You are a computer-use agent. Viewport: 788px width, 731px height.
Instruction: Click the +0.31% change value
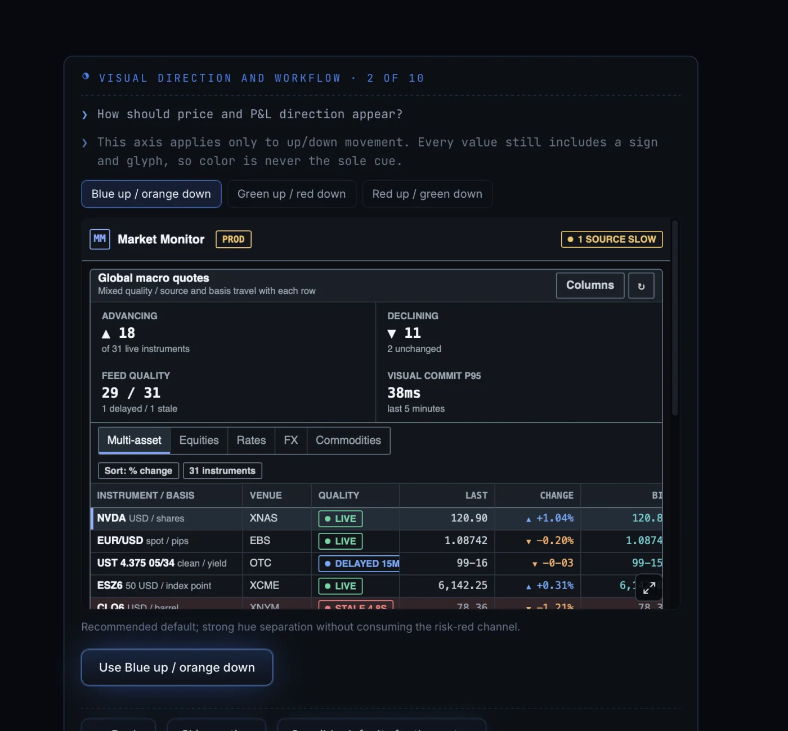(555, 586)
